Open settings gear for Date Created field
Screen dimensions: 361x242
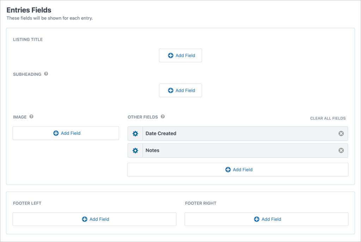[x=135, y=134]
